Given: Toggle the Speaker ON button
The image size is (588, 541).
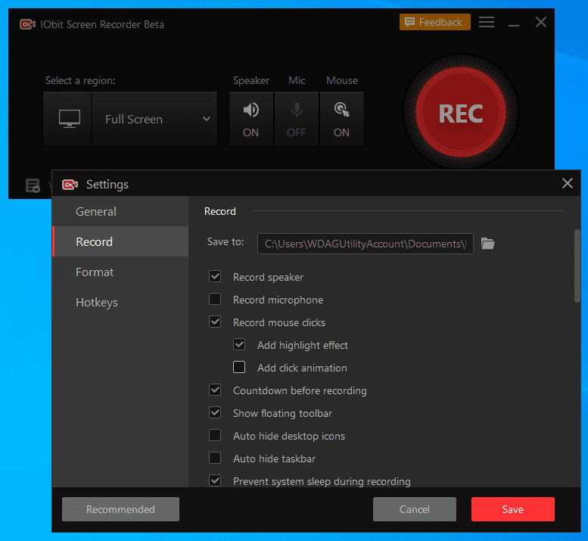Looking at the screenshot, I should [x=251, y=120].
